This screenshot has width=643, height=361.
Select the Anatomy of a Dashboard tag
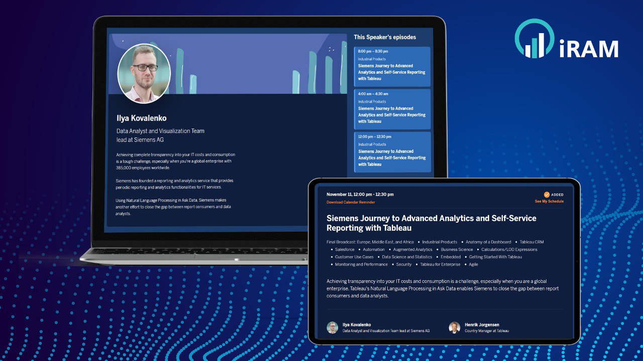coord(488,242)
